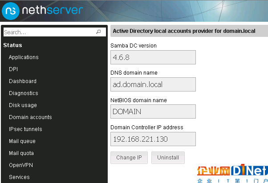The width and height of the screenshot is (268, 183).
Task: Click the DNS domain name field
Action: pos(153,84)
